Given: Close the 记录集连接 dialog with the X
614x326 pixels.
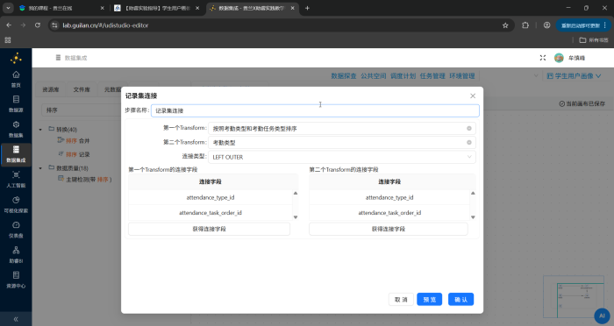Looking at the screenshot, I should point(473,96).
